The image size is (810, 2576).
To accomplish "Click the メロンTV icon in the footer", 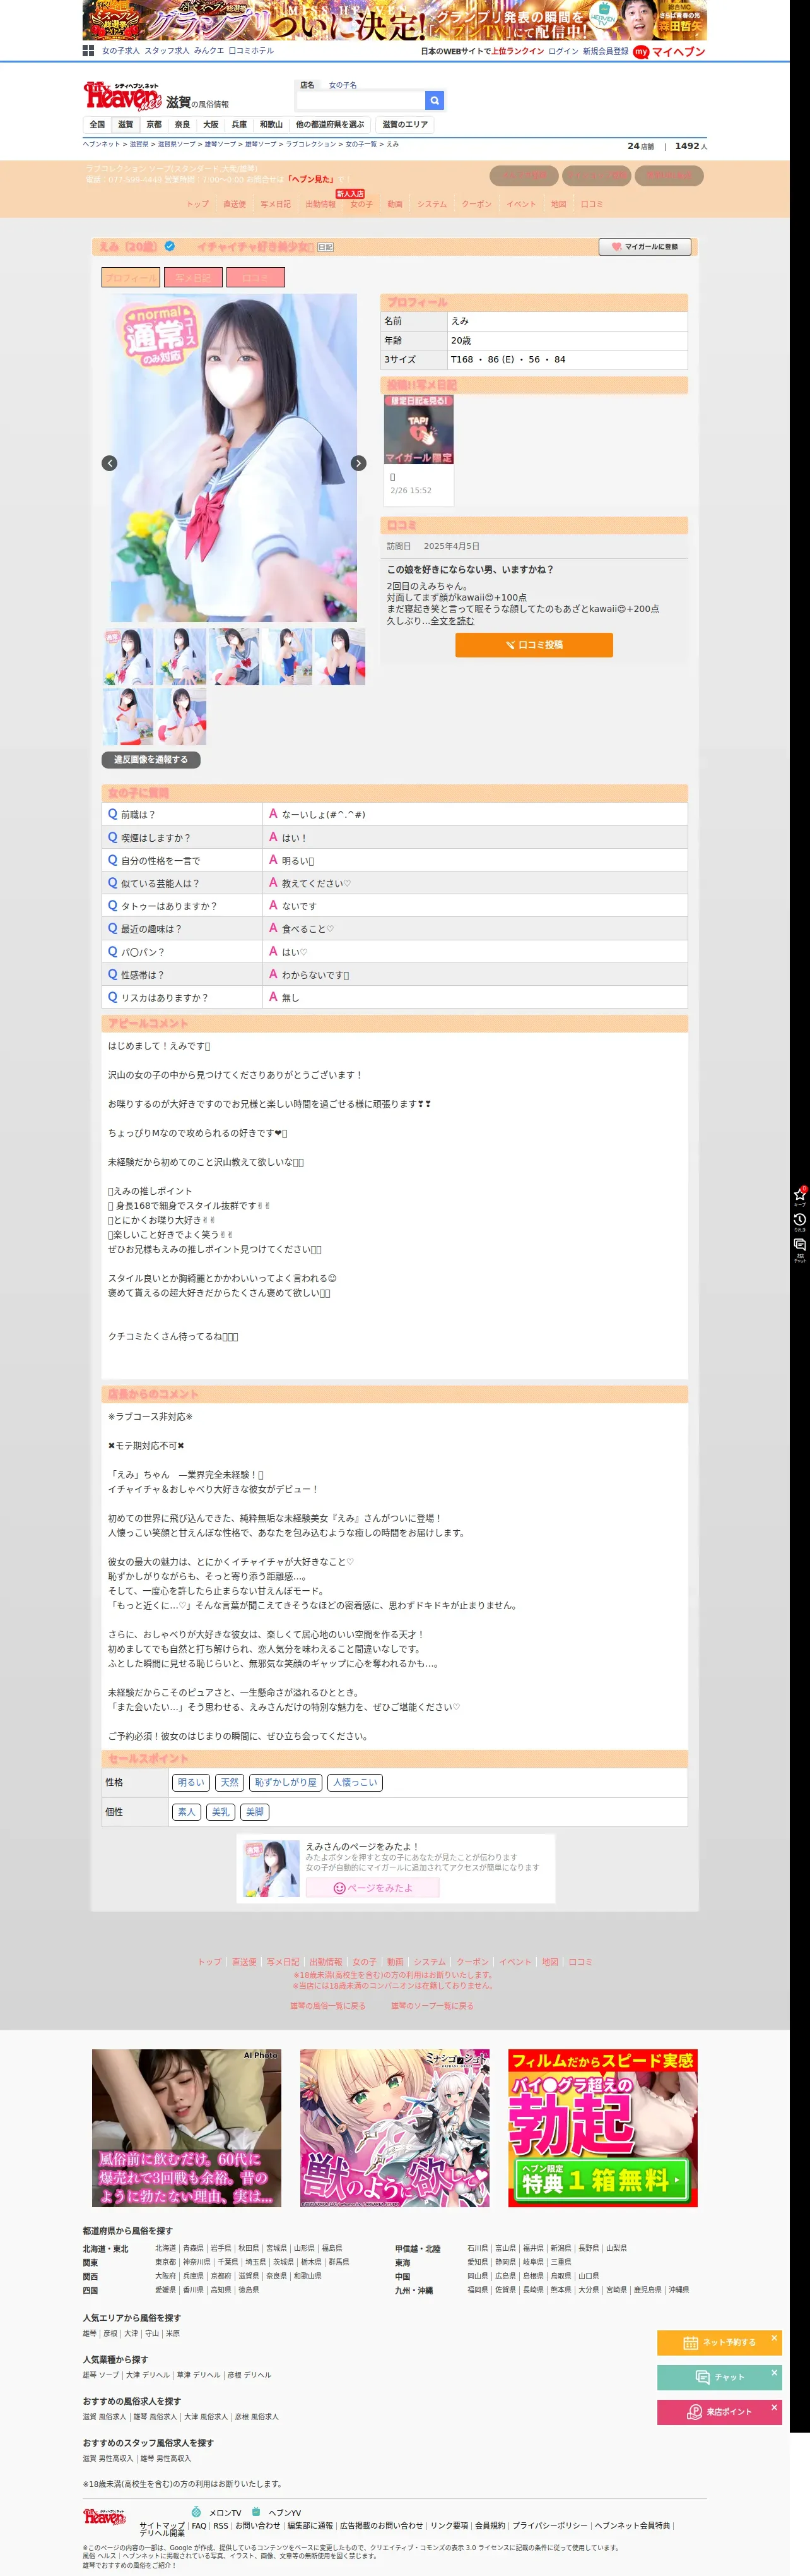I will [x=196, y=2512].
